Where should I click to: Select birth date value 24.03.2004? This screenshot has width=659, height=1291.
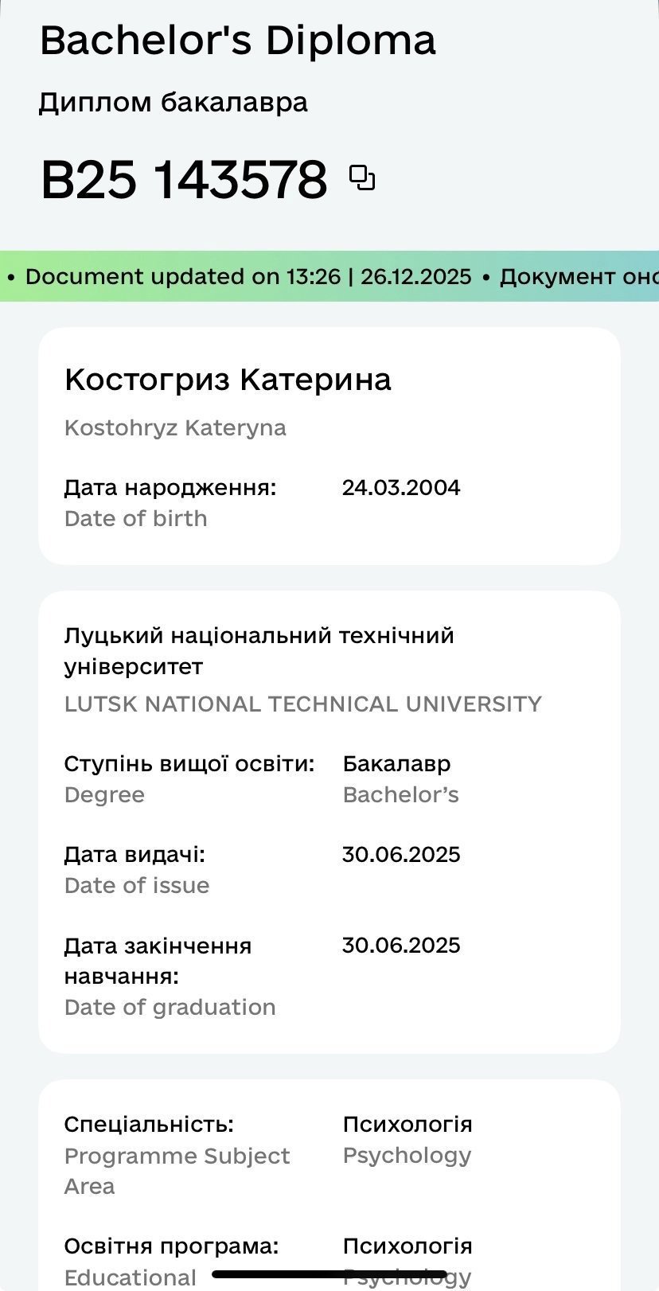(x=401, y=487)
